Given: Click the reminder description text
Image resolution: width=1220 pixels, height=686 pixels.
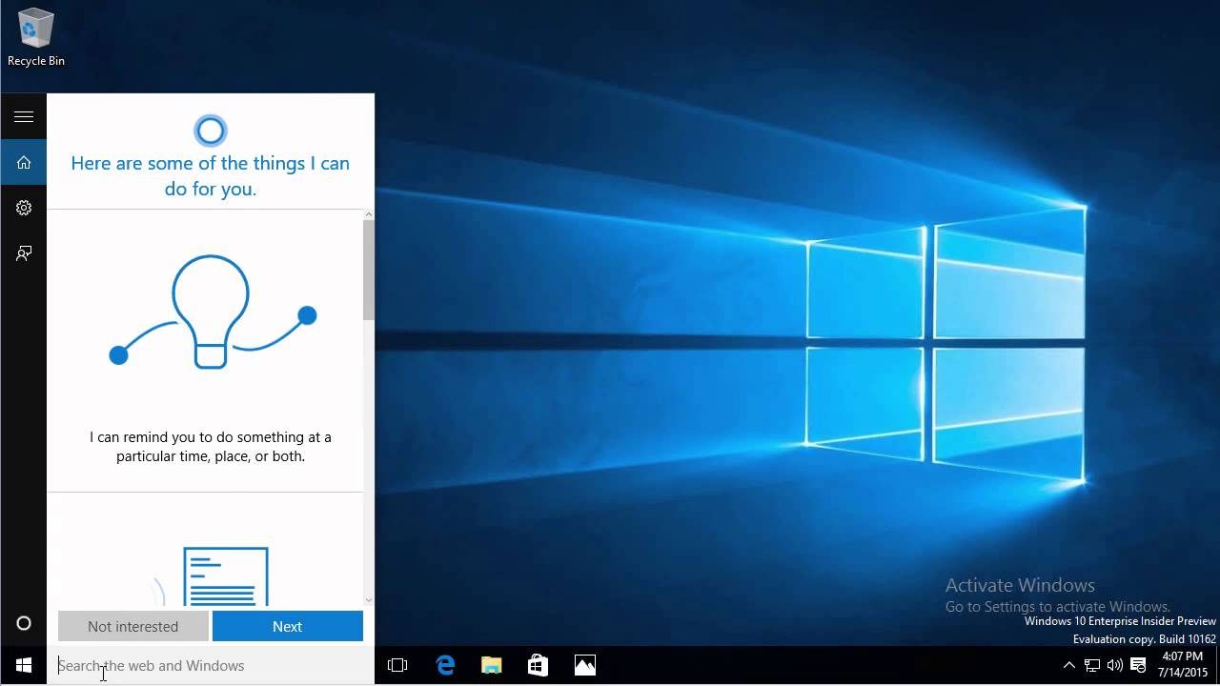Looking at the screenshot, I should pyautogui.click(x=211, y=447).
